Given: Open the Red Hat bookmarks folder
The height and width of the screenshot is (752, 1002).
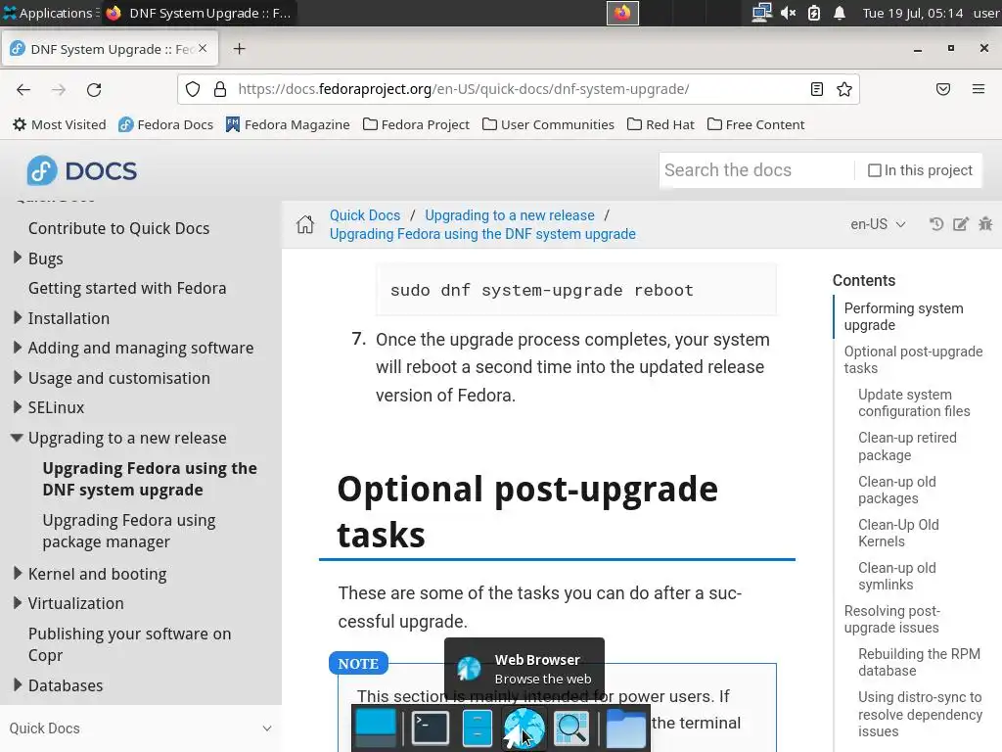Looking at the screenshot, I should point(660,124).
